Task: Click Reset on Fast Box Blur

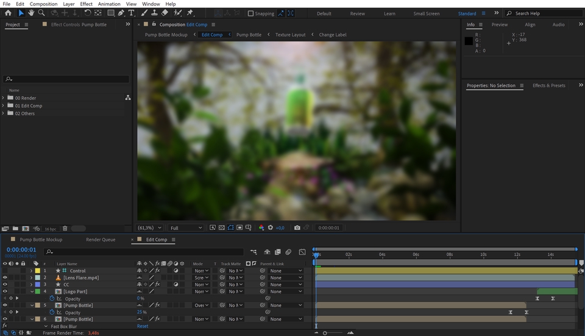Action: click(x=143, y=326)
